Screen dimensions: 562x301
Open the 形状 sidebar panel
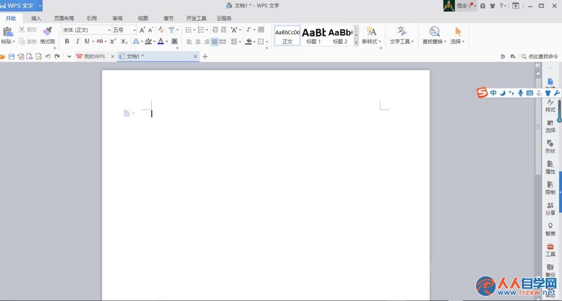pyautogui.click(x=550, y=147)
